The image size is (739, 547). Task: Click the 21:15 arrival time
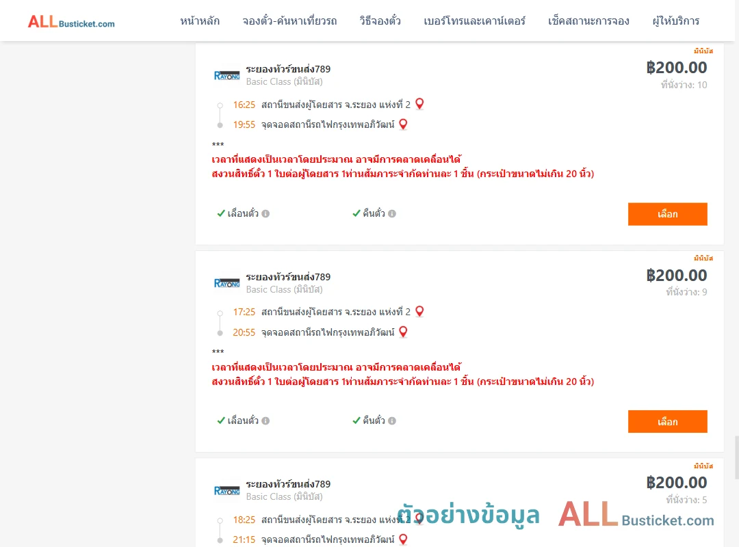(x=244, y=539)
